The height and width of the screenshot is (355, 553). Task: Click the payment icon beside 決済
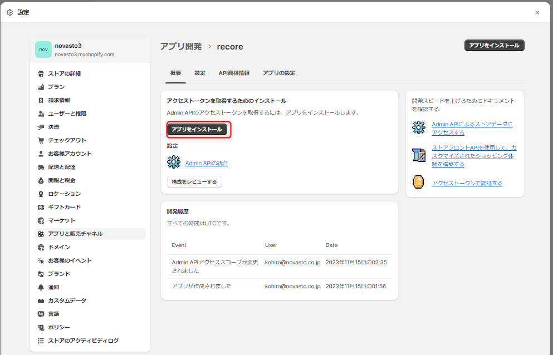(x=41, y=127)
